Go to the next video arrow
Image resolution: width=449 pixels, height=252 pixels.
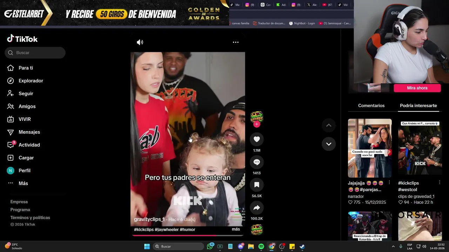click(x=329, y=144)
